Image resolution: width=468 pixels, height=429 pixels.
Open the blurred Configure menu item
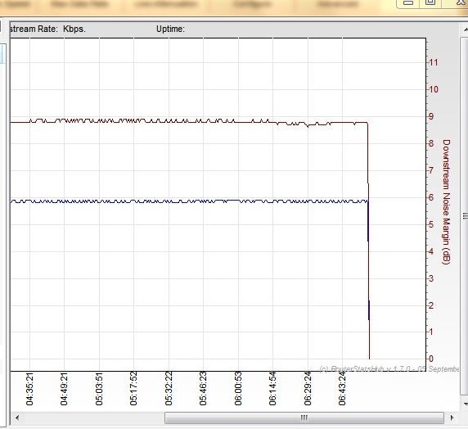[x=252, y=4]
